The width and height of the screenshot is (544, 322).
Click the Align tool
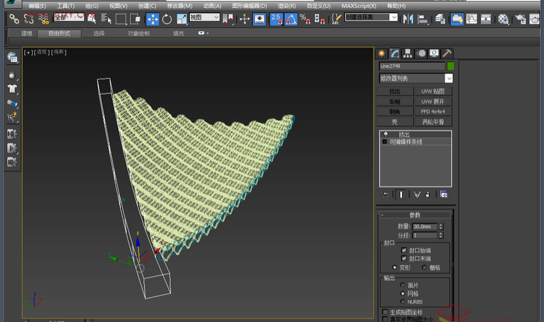click(x=422, y=19)
